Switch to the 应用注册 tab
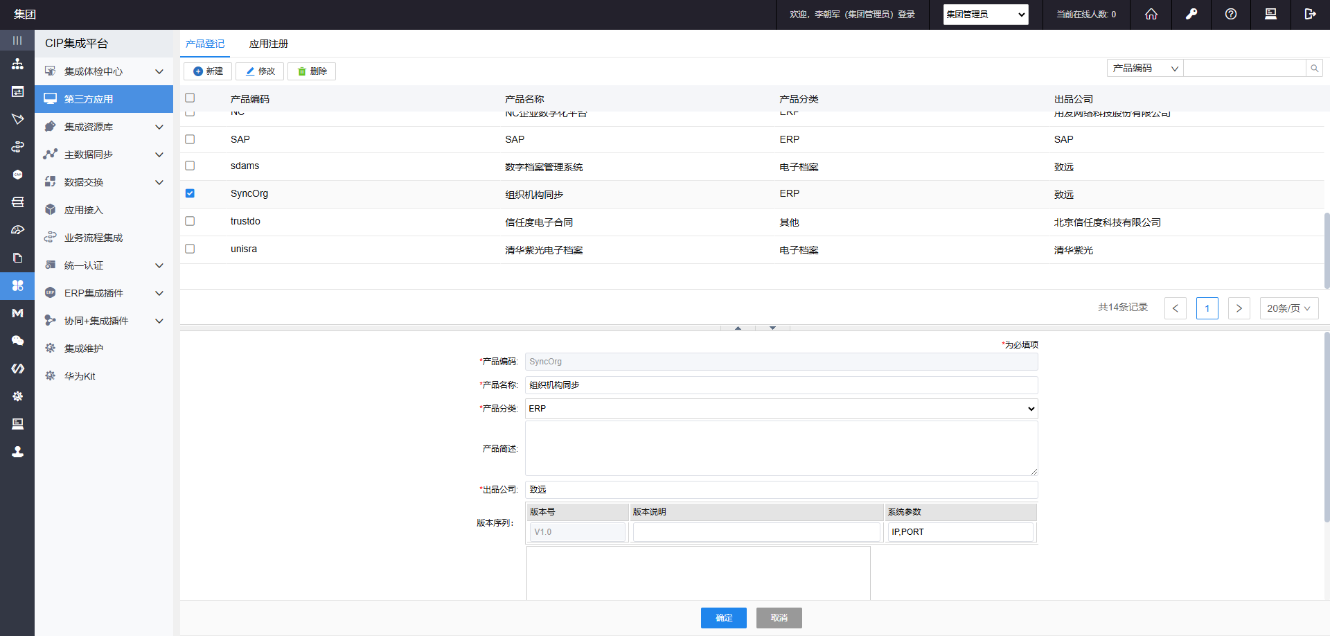The width and height of the screenshot is (1330, 636). [x=268, y=44]
